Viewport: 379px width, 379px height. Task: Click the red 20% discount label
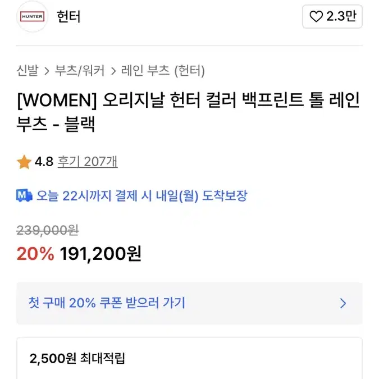[35, 254]
